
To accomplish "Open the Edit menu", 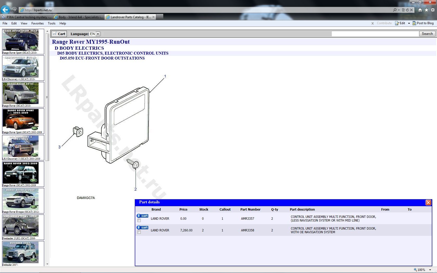I will [x=14, y=23].
